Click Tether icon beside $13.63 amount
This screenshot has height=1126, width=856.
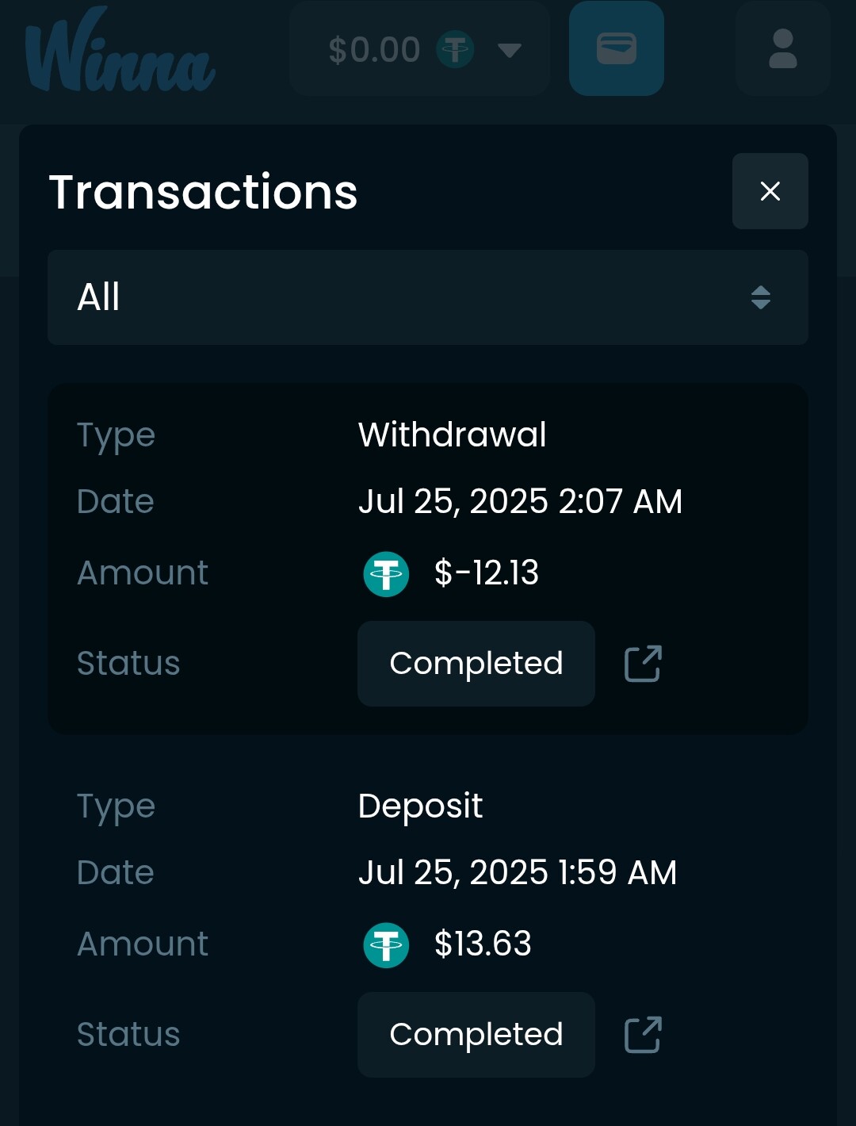[x=386, y=945]
